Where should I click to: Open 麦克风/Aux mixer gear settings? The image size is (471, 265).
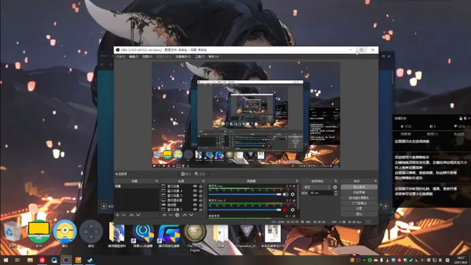[293, 194]
